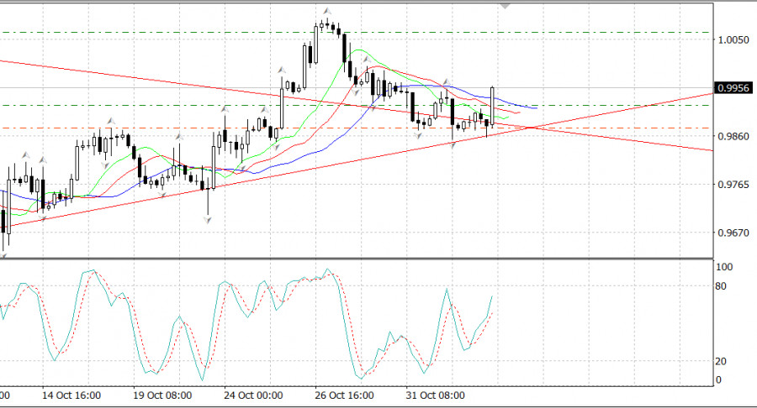Select the 19 Oct 08:00 time label
This screenshot has width=757, height=408.
(162, 395)
